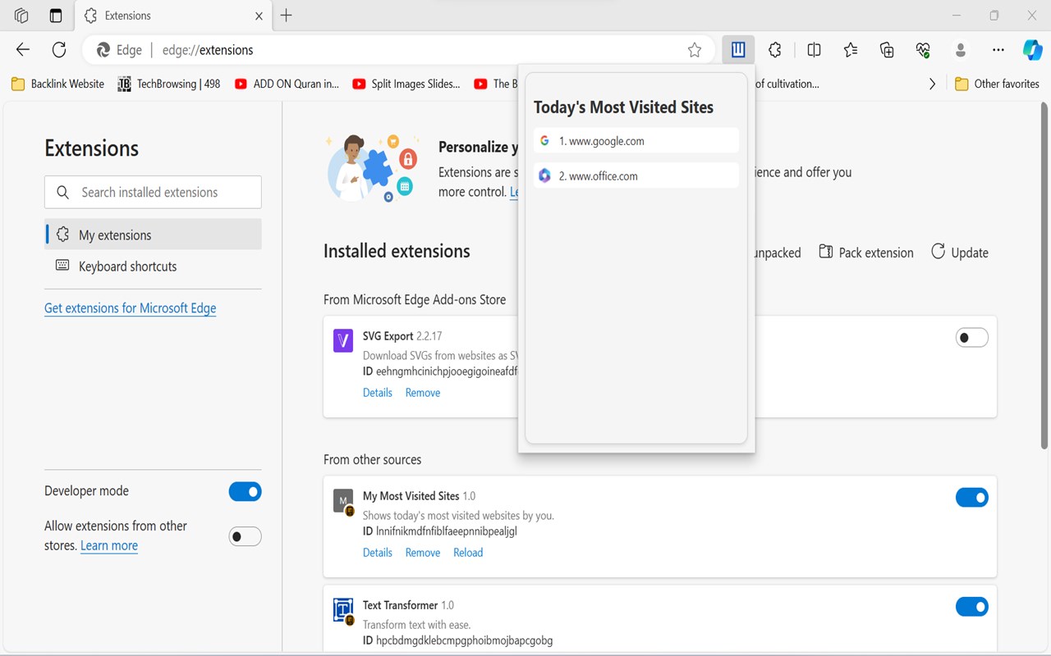
Task: Open Other favorites folder
Action: coord(998,84)
